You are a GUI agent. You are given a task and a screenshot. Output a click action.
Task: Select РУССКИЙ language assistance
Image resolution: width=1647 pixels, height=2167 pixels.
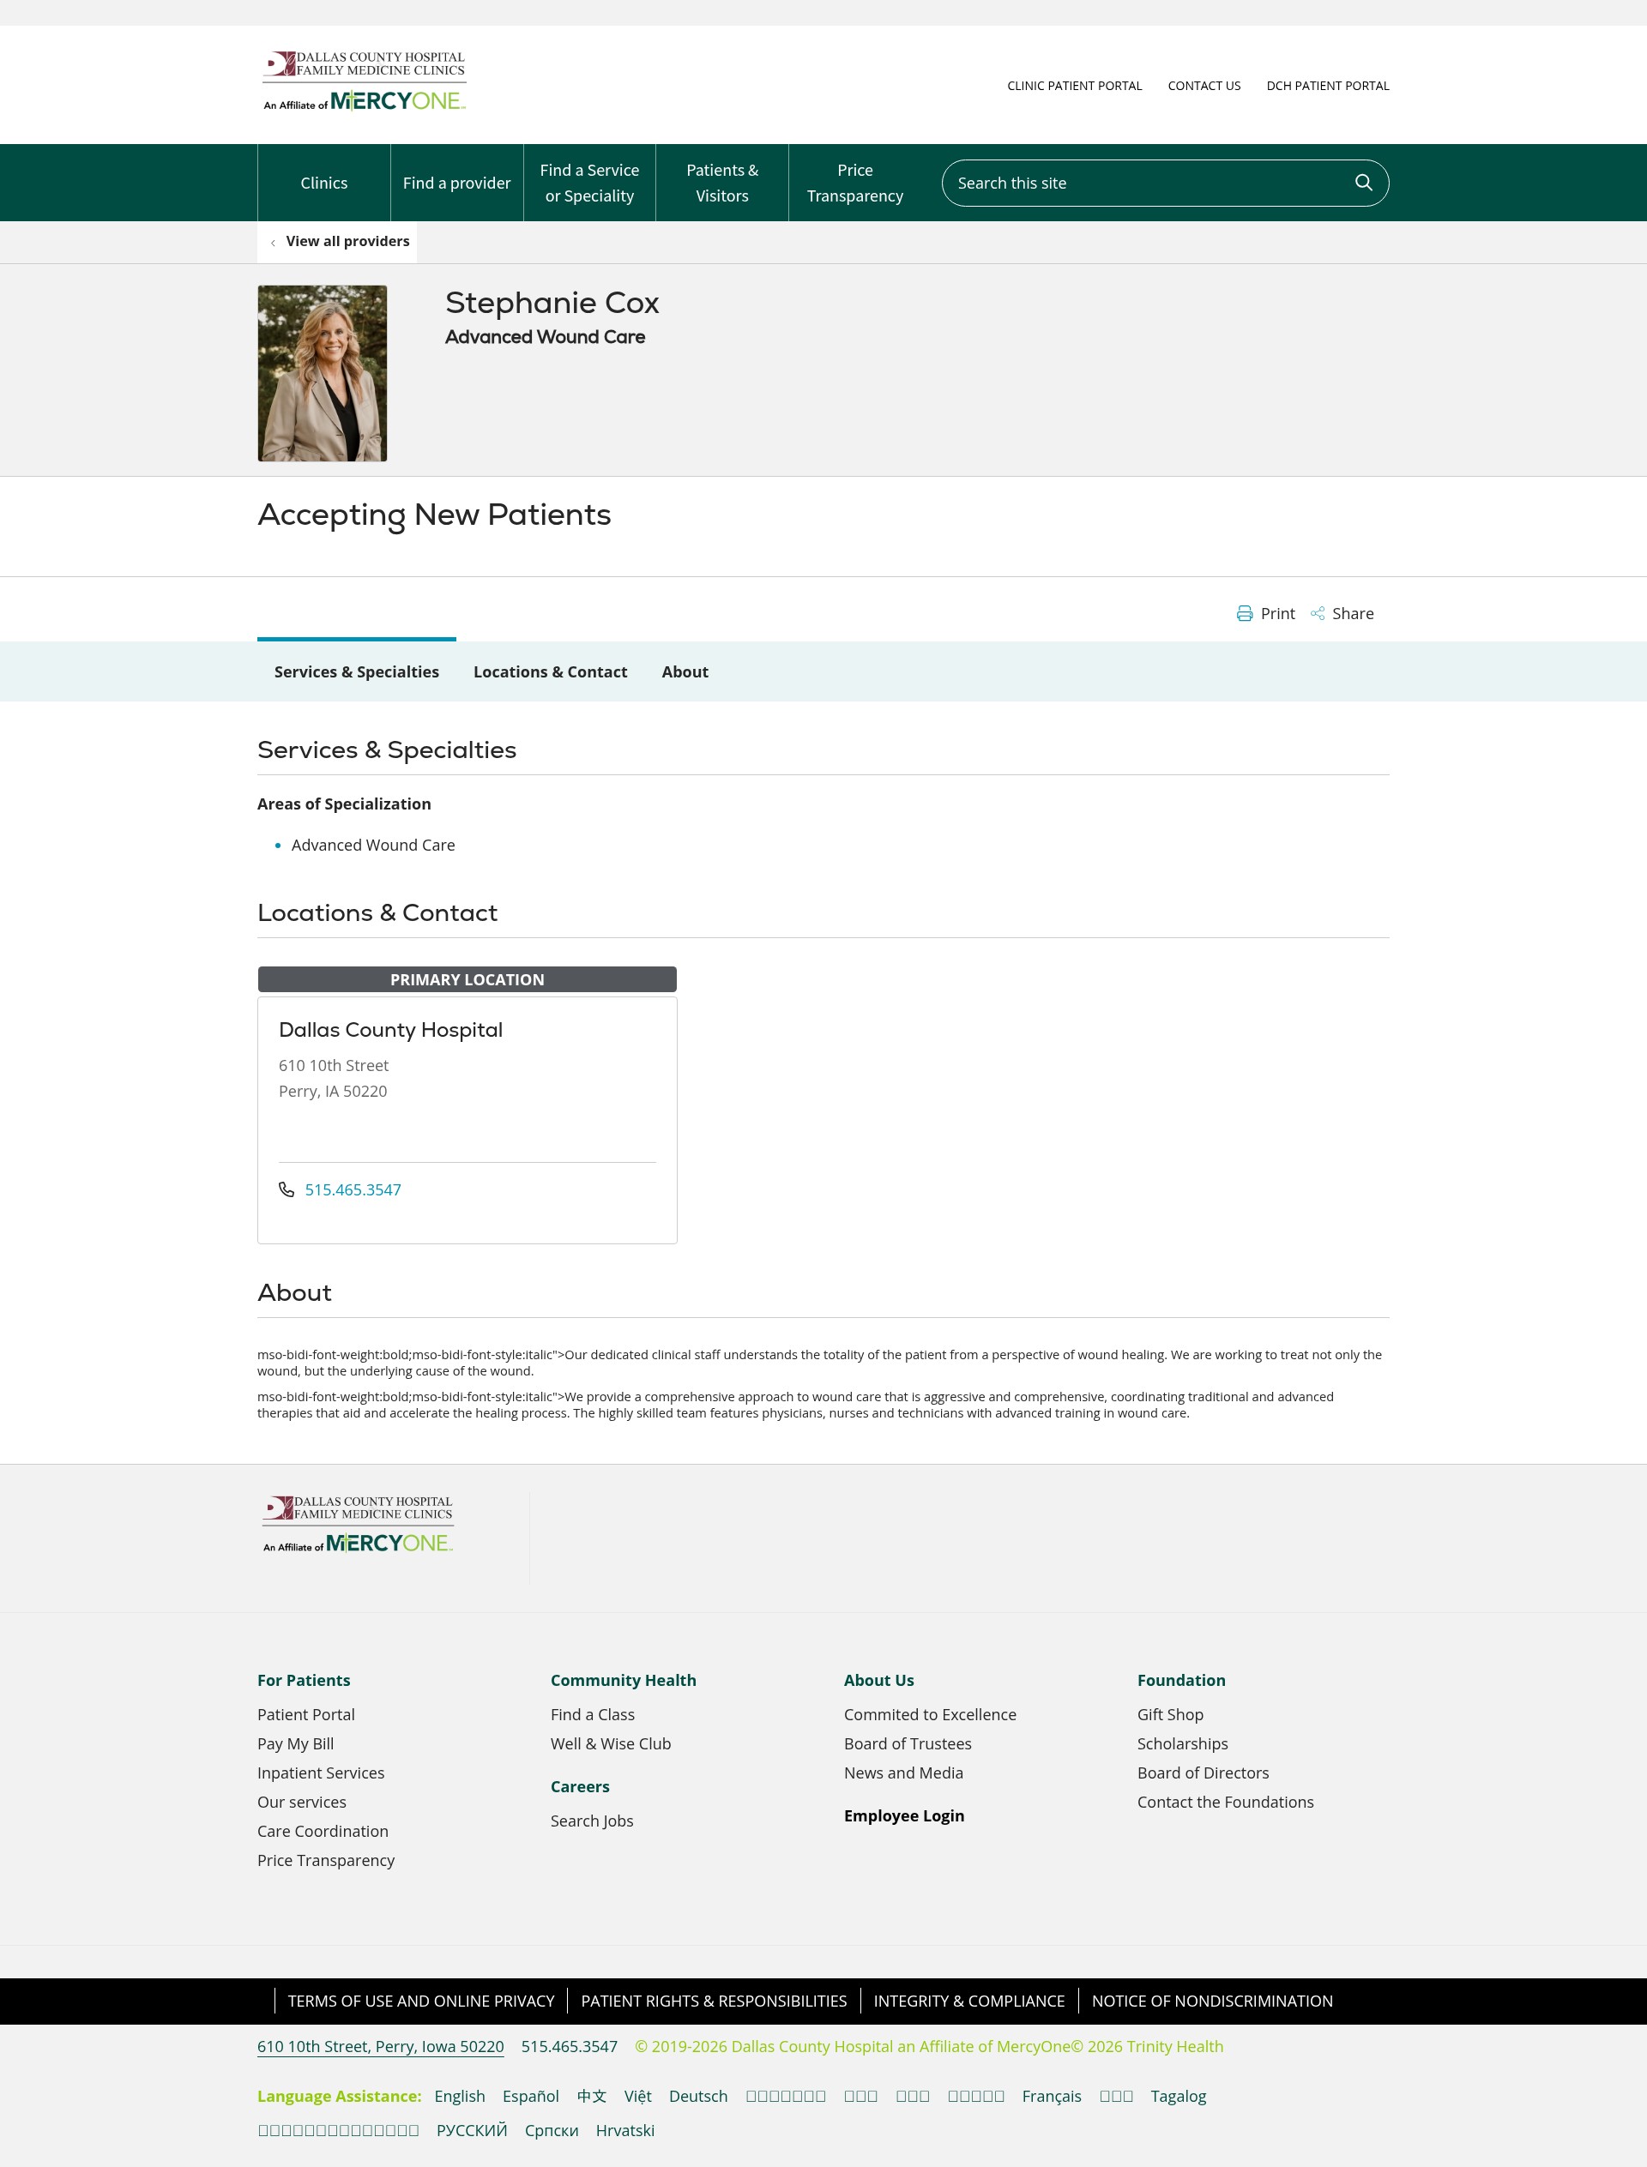(472, 2130)
